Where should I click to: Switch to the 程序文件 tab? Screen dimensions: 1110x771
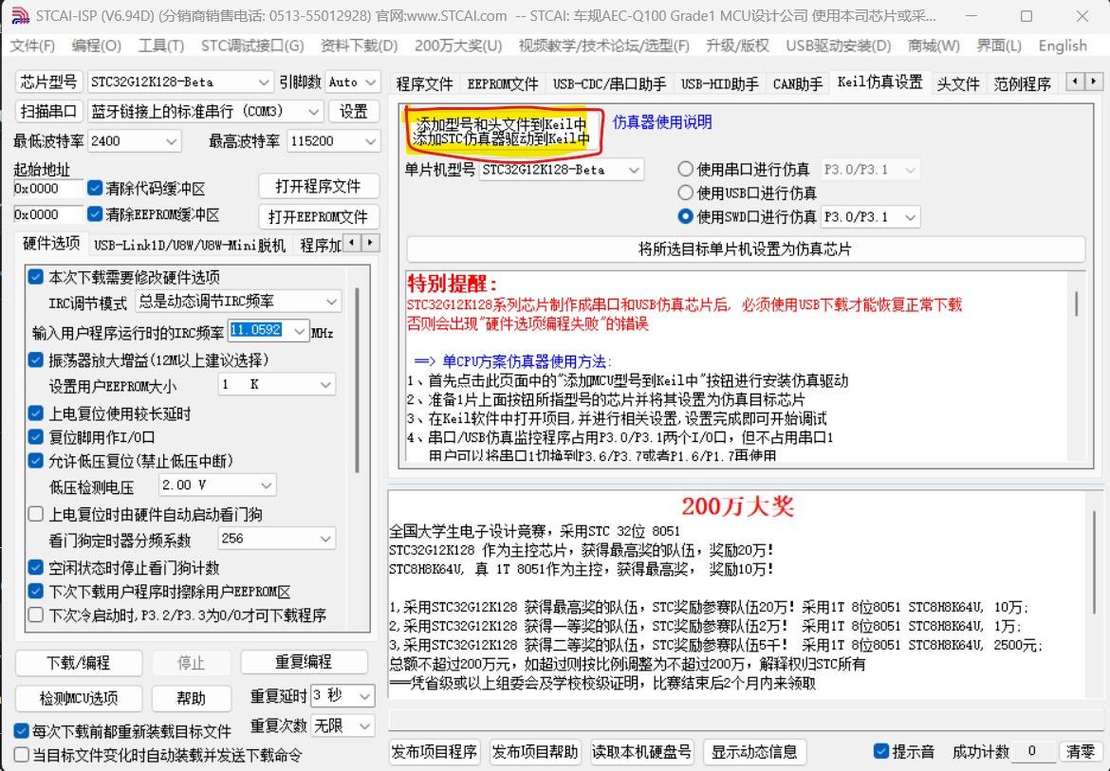(x=424, y=83)
